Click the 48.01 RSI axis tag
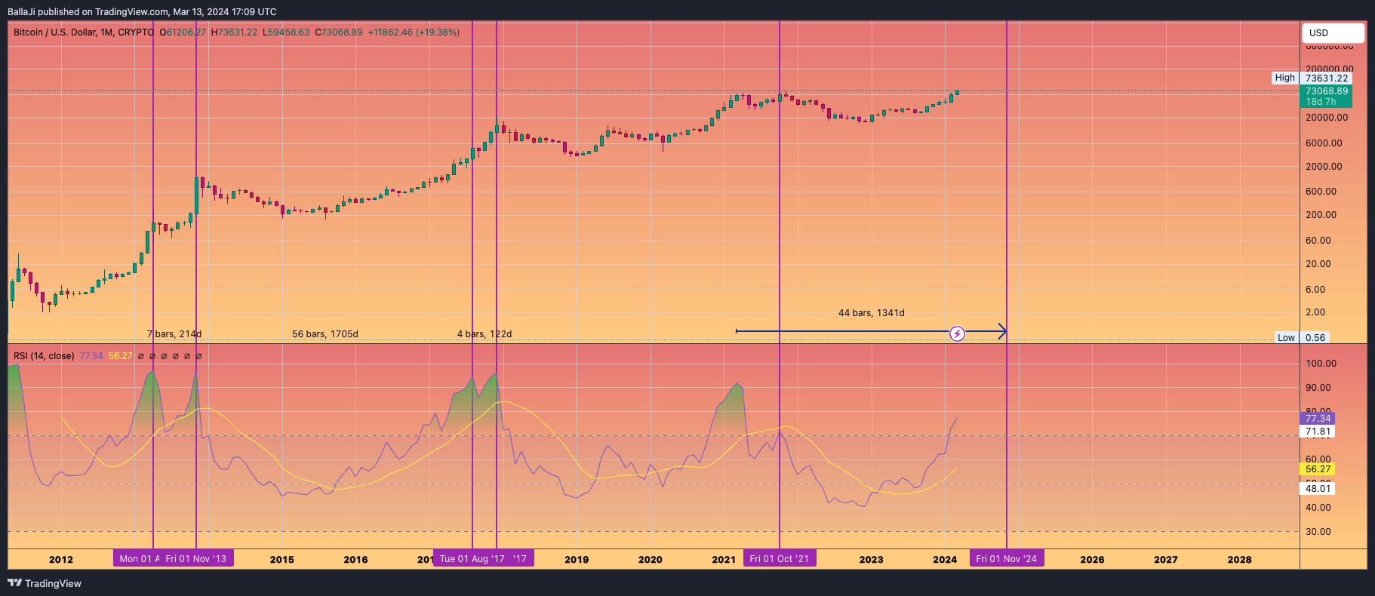Image resolution: width=1375 pixels, height=596 pixels. (1318, 489)
